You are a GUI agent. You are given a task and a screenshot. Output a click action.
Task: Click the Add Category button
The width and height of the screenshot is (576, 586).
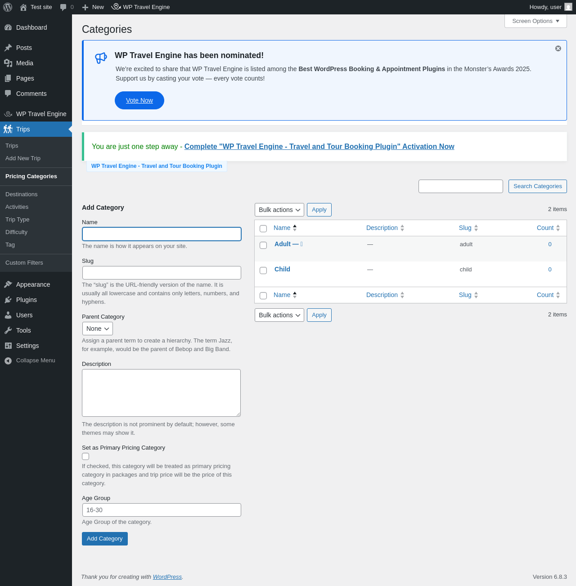click(x=105, y=539)
